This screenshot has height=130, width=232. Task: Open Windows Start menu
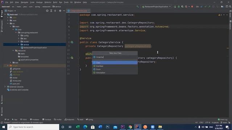pos(3,127)
